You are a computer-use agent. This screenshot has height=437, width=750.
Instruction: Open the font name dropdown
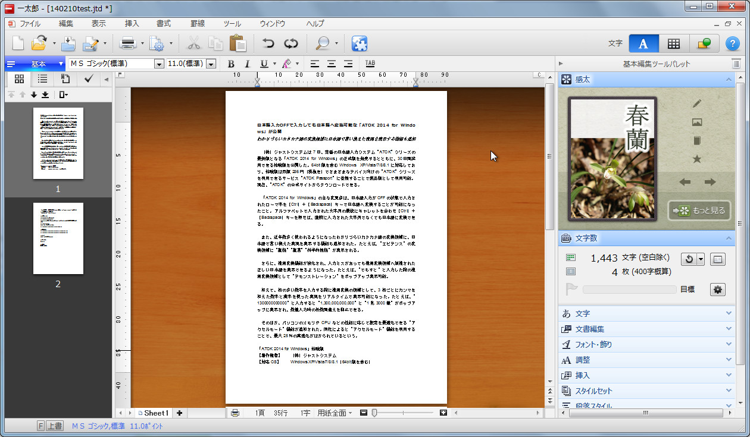coord(159,64)
